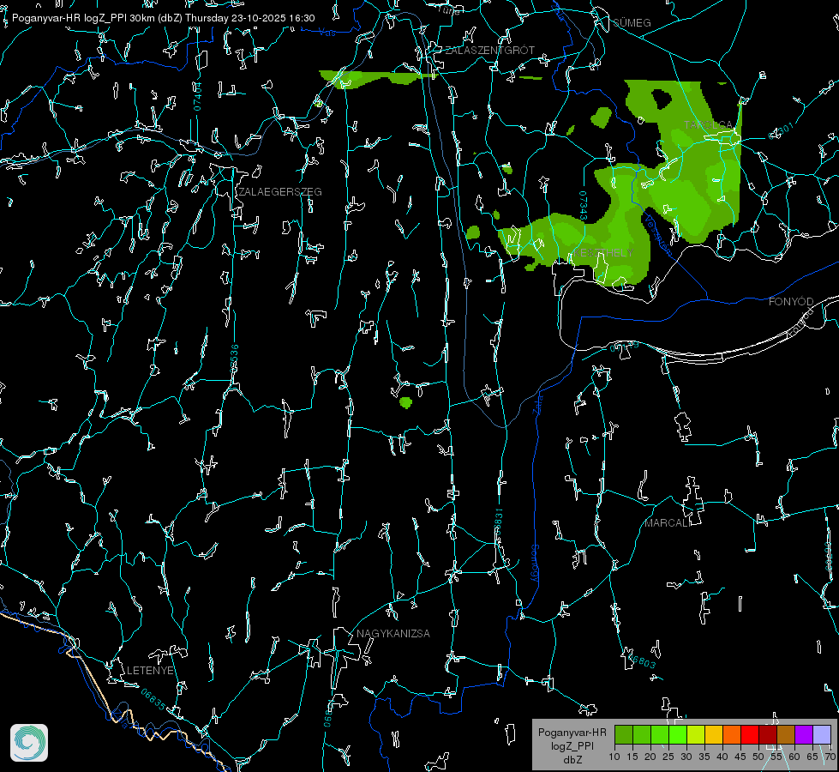The image size is (839, 772).
Task: Click the small isolated green radar echo blob
Action: [405, 402]
